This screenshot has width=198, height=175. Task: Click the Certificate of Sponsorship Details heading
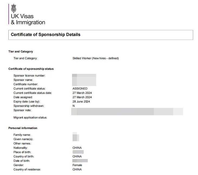click(x=46, y=35)
